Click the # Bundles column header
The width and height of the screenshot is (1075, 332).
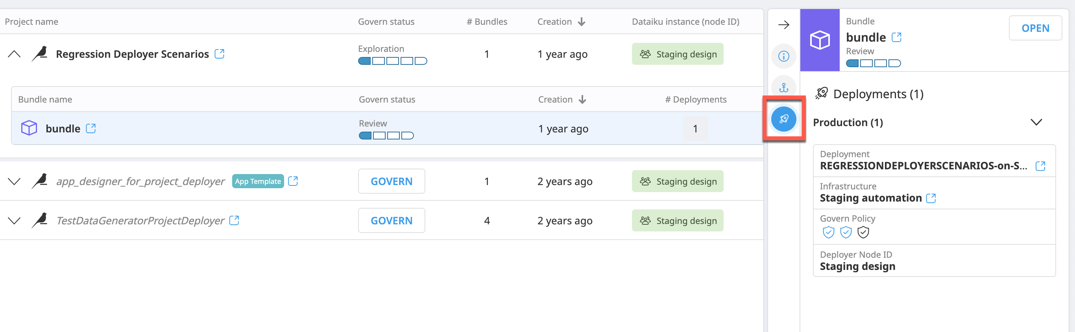tap(487, 22)
